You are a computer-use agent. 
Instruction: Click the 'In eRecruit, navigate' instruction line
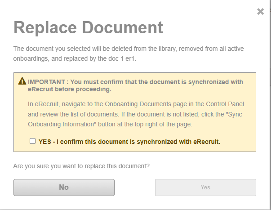pos(58,104)
